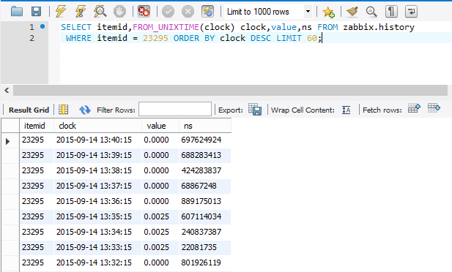Image resolution: width=452 pixels, height=272 pixels.
Task: Select ns cell 607114034
Action: pyautogui.click(x=205, y=216)
